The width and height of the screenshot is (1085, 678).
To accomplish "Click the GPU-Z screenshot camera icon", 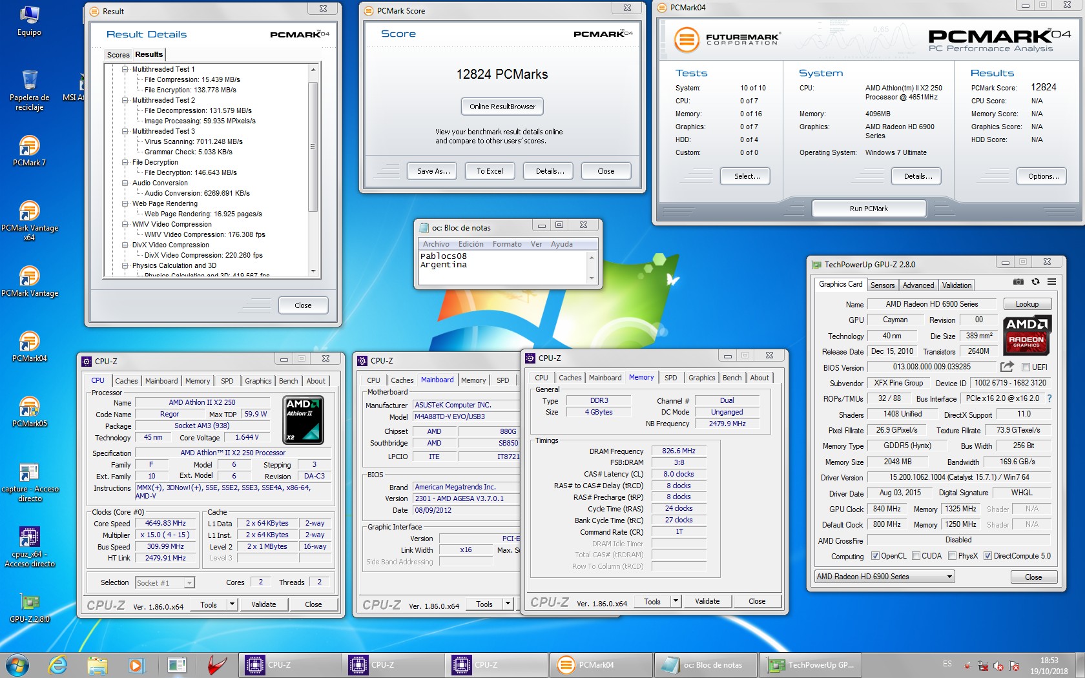I will tap(1018, 282).
